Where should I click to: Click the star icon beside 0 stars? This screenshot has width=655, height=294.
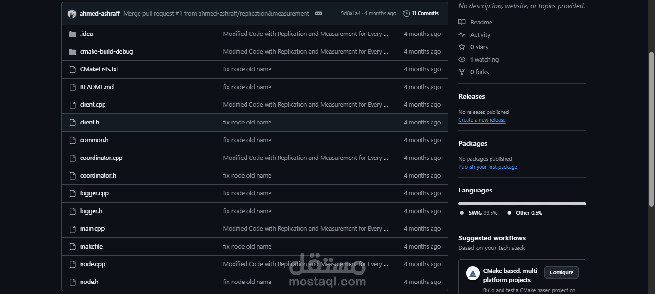pos(462,47)
